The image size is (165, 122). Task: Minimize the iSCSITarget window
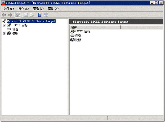coord(152,3)
